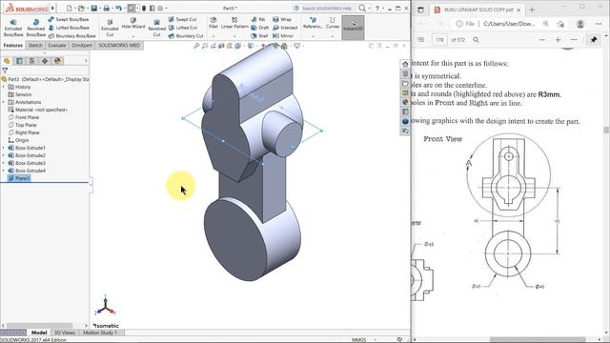Toggle the pin toolbar button in PDF viewer

(594, 40)
